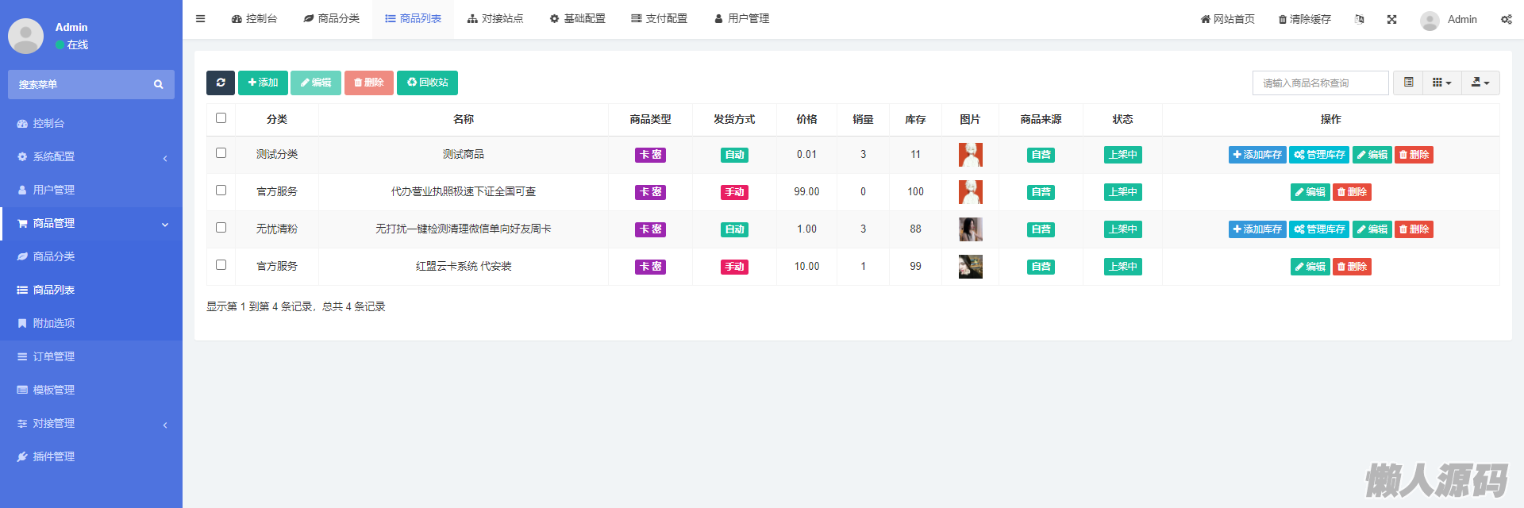
Task: Click the search icon in sidebar menu search
Action: click(159, 84)
